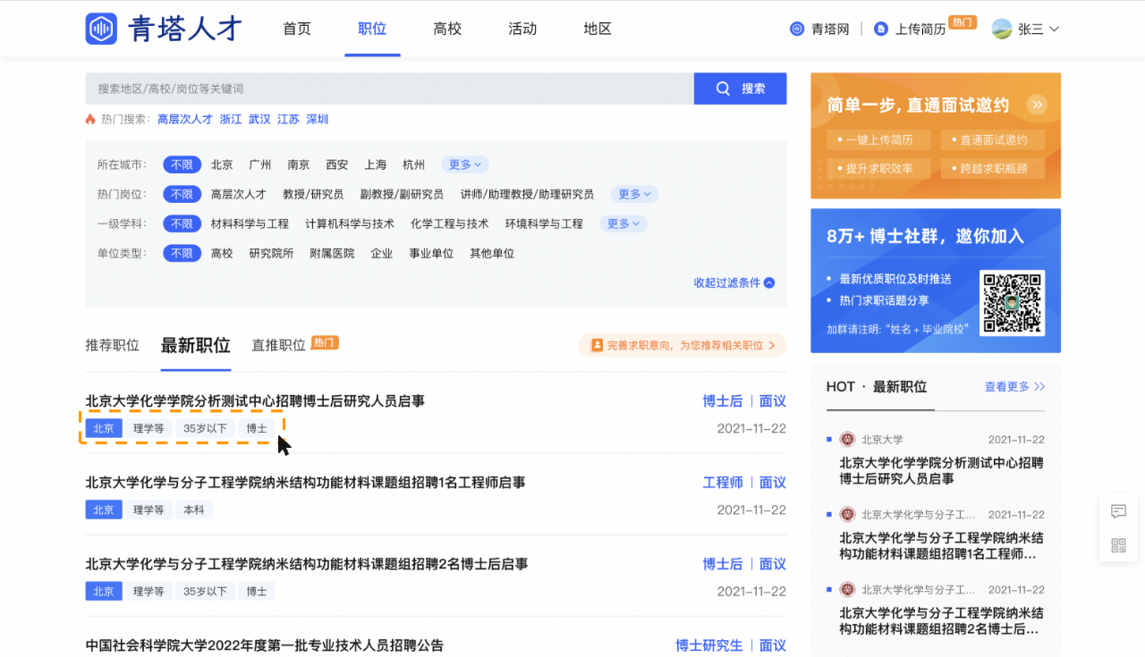1145x657 pixels.
Task: Open 高校 in top navigation
Action: [x=447, y=29]
